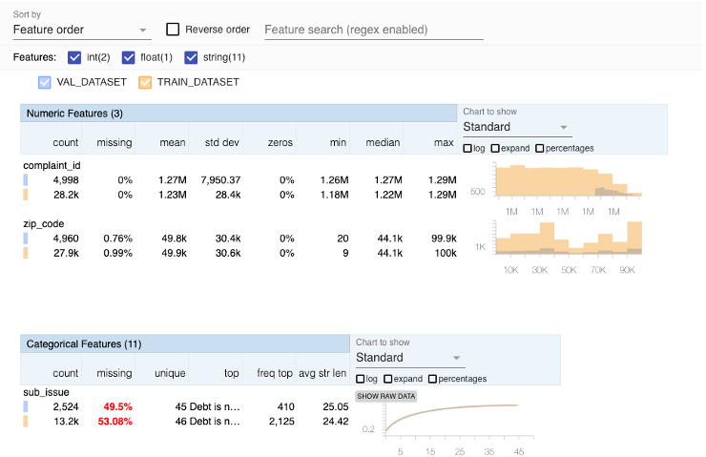The width and height of the screenshot is (706, 457).
Task: Select the sub_issue feature name
Action: (46, 392)
